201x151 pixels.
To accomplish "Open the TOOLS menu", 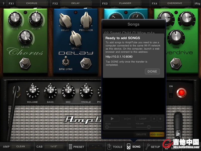I will point(115,147).
